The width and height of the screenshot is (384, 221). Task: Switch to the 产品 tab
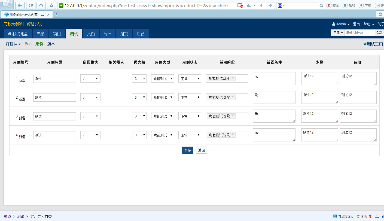(40, 34)
